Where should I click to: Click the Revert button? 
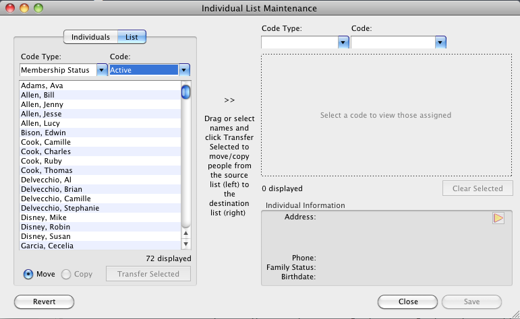[45, 302]
